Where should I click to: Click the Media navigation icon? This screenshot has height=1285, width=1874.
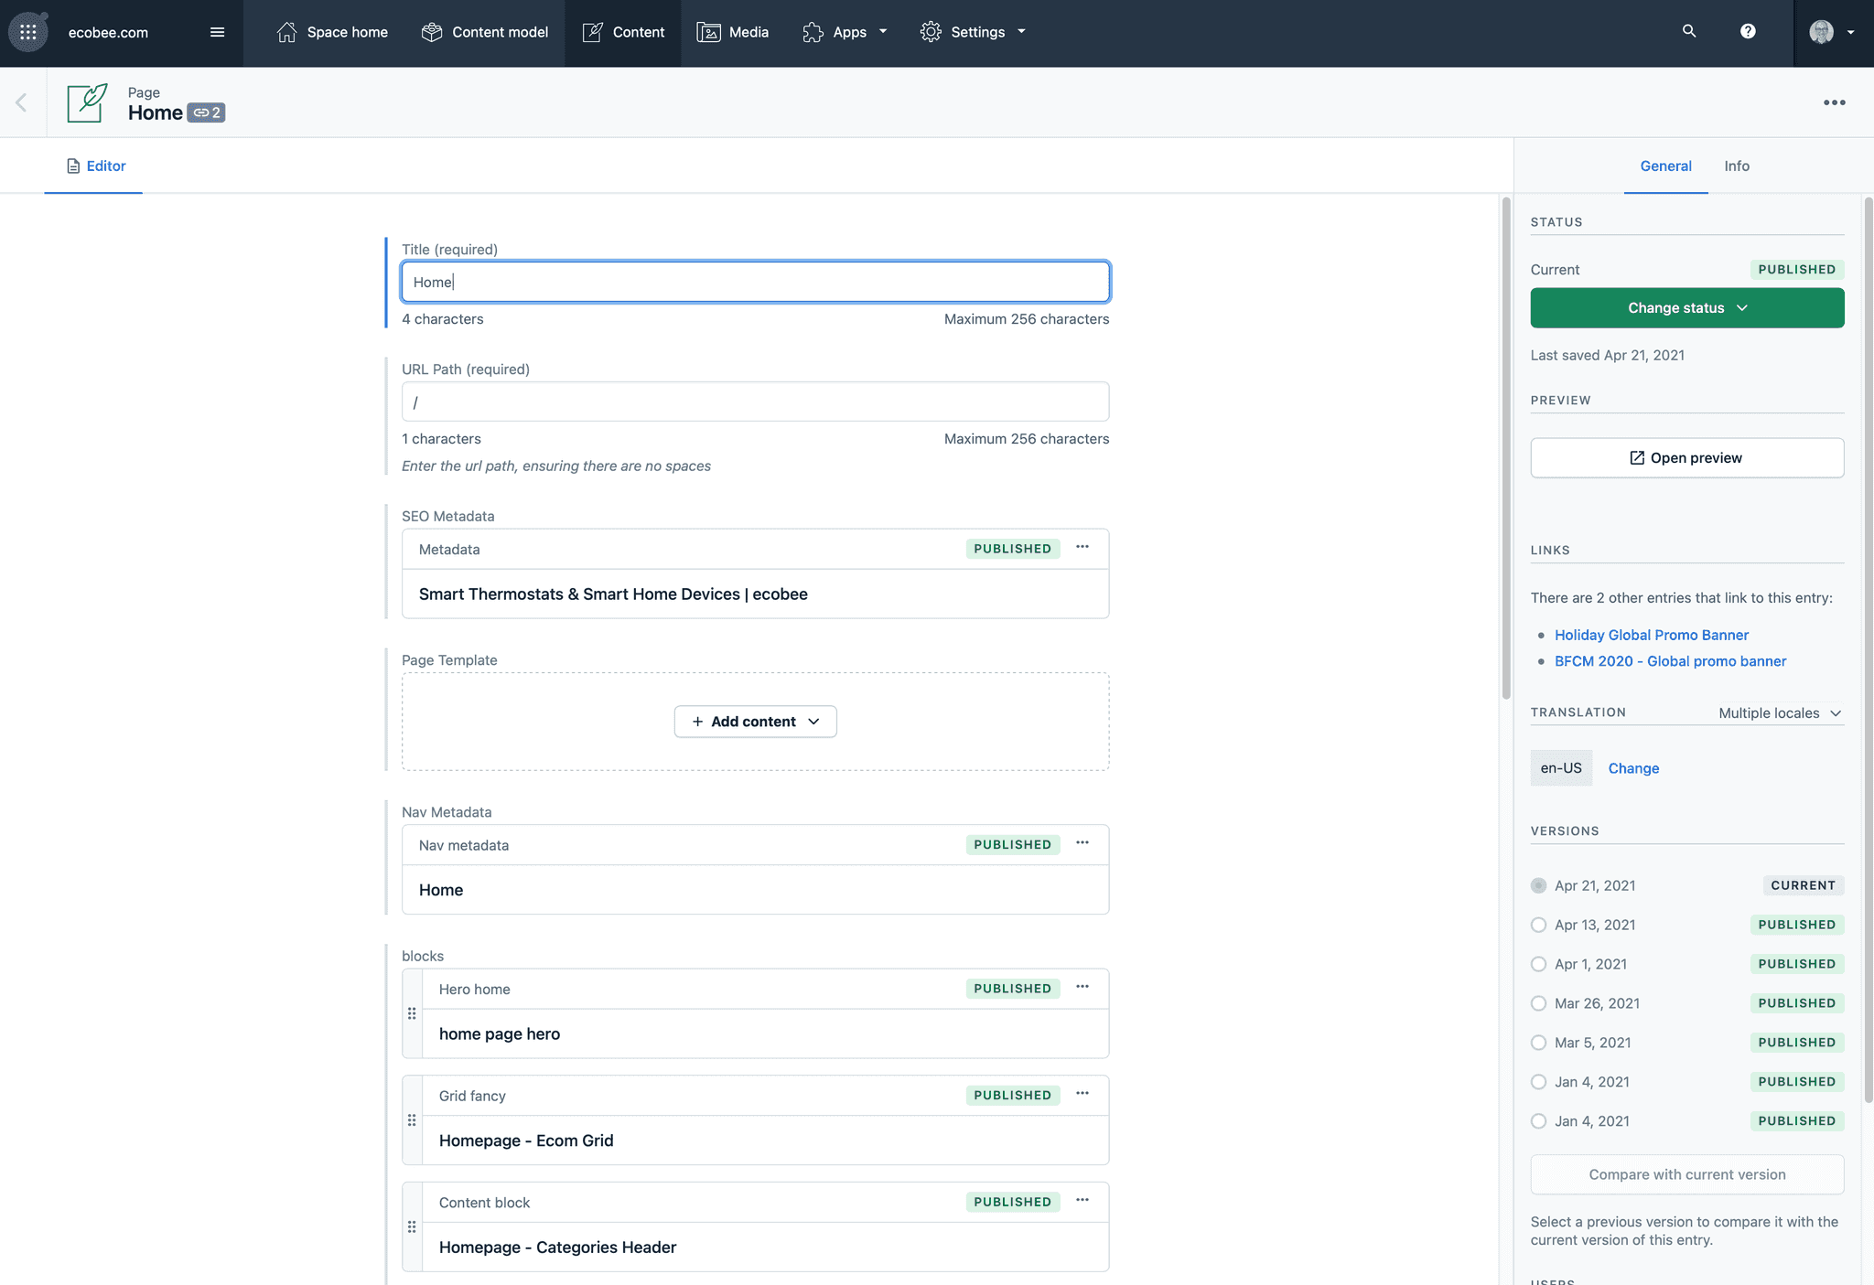click(707, 31)
